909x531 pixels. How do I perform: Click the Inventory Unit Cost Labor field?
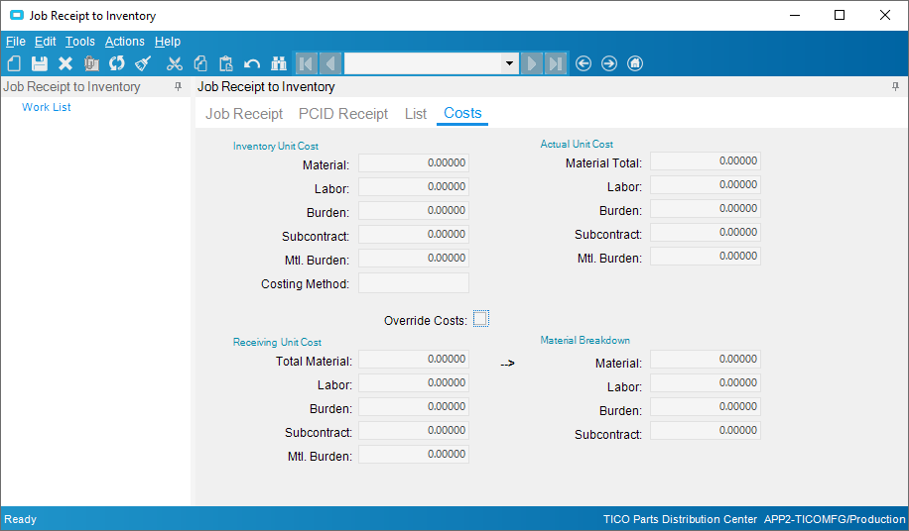click(414, 187)
